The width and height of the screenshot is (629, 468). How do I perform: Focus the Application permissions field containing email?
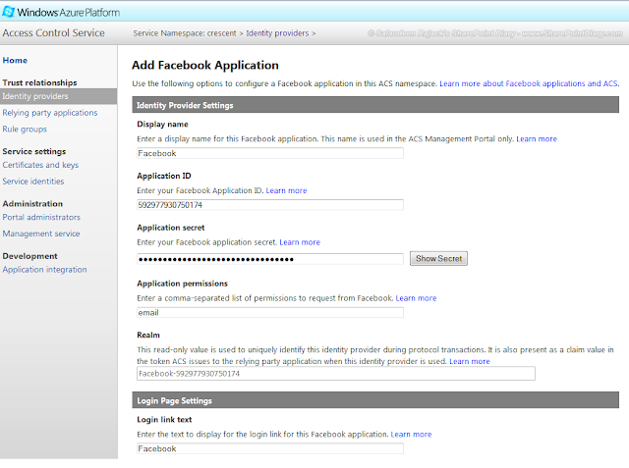pyautogui.click(x=270, y=313)
